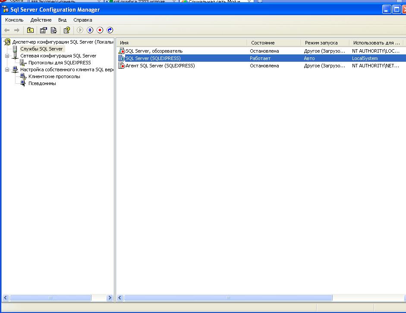The height and width of the screenshot is (313, 406).
Task: Click the tree pane right scroll arrow
Action: point(110,298)
